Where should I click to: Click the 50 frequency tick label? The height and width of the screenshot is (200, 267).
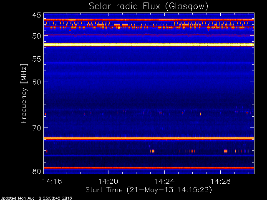37,36
